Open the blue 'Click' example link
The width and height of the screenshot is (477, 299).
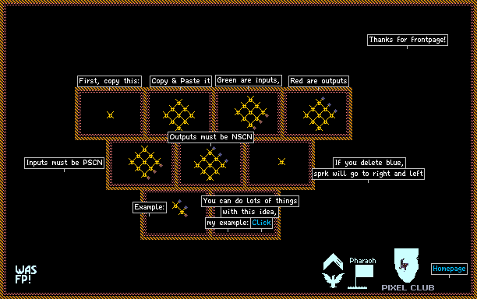coord(261,223)
